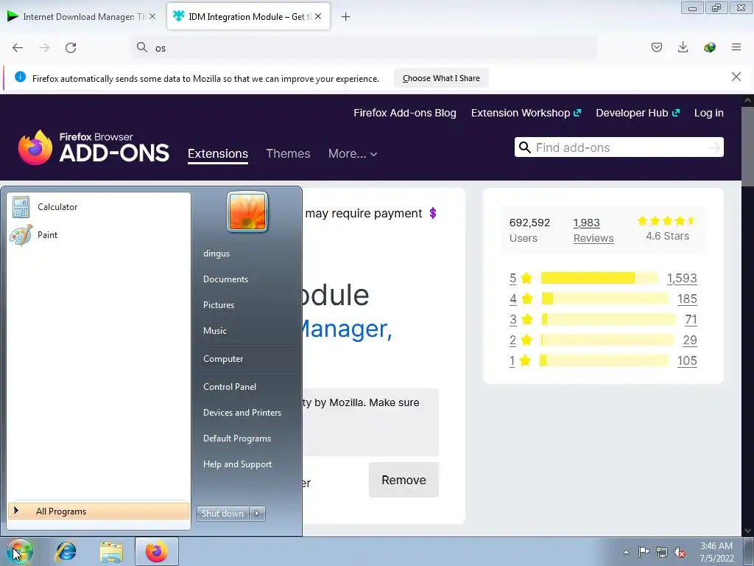This screenshot has width=754, height=566.
Task: Open Windows Explorer from taskbar
Action: [111, 551]
